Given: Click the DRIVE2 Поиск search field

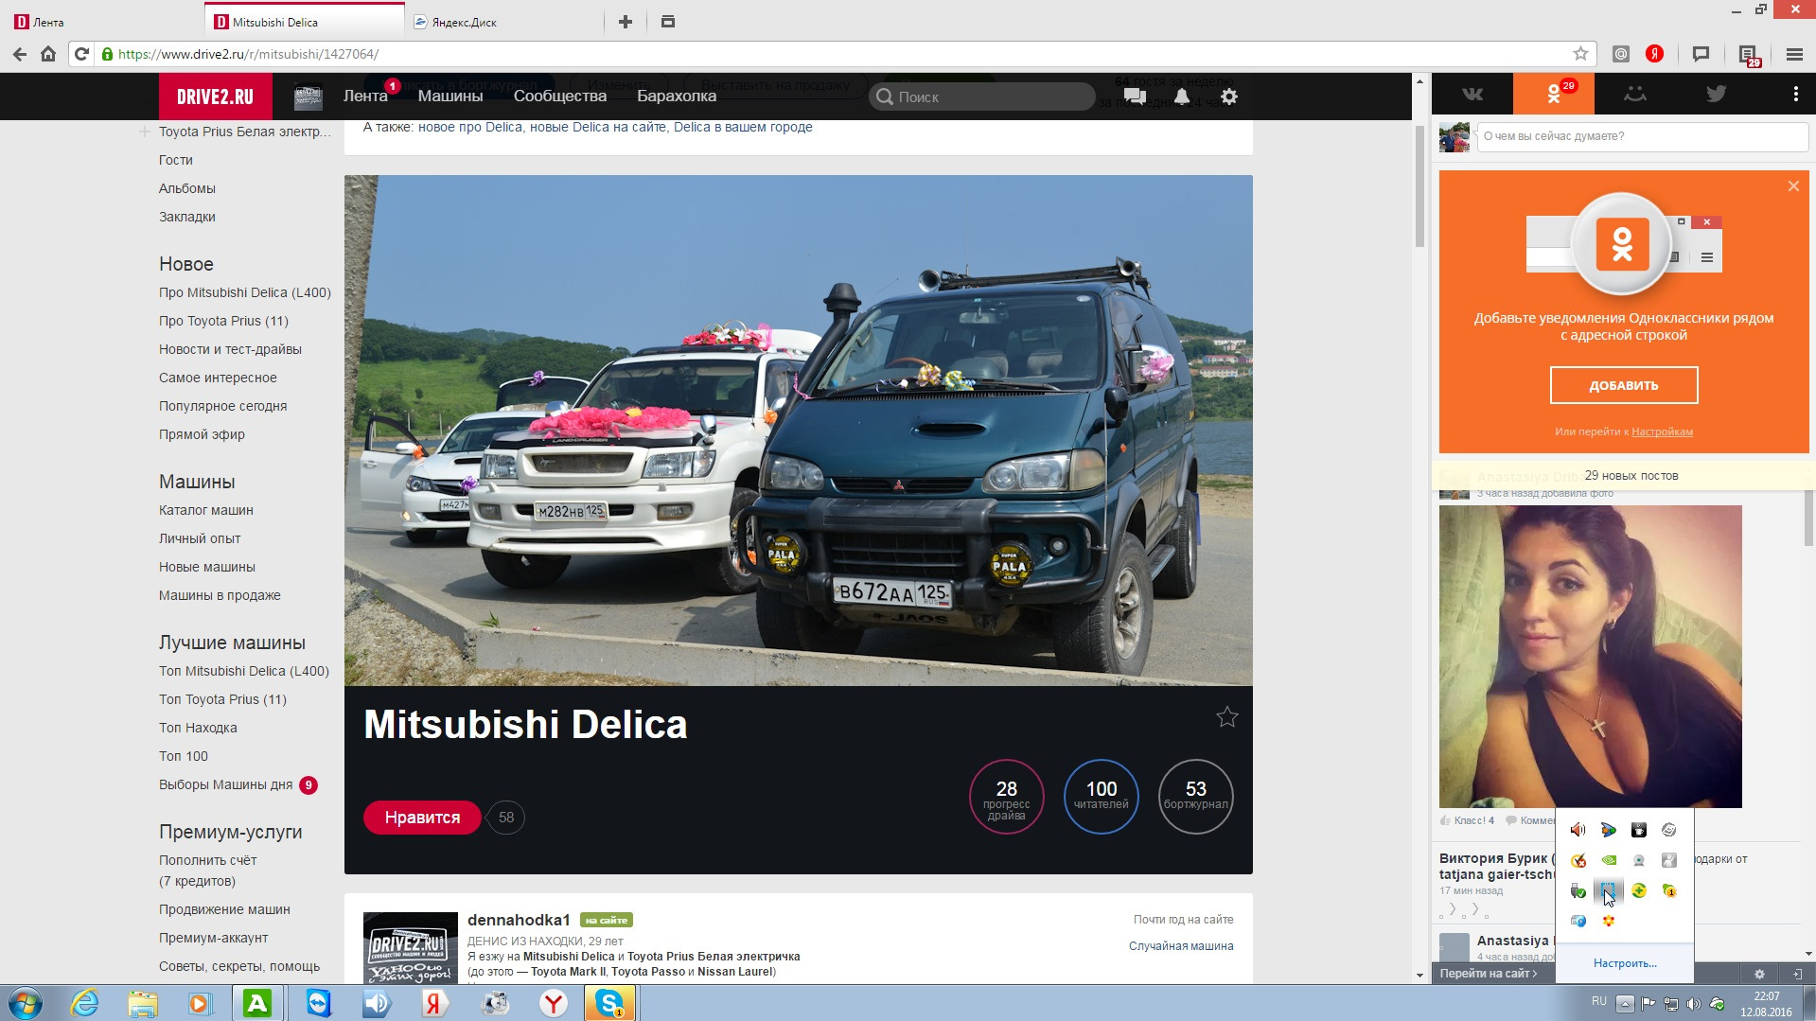Looking at the screenshot, I should [x=982, y=97].
